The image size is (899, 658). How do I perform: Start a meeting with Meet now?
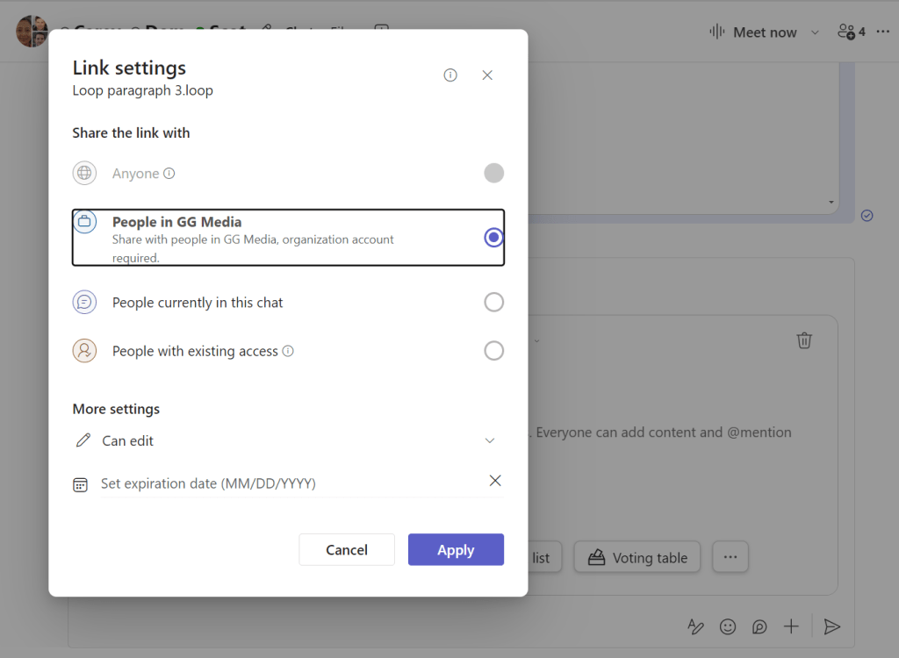click(x=752, y=32)
